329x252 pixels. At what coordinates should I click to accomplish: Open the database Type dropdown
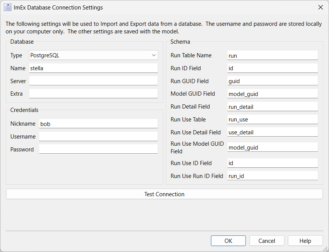[93, 55]
